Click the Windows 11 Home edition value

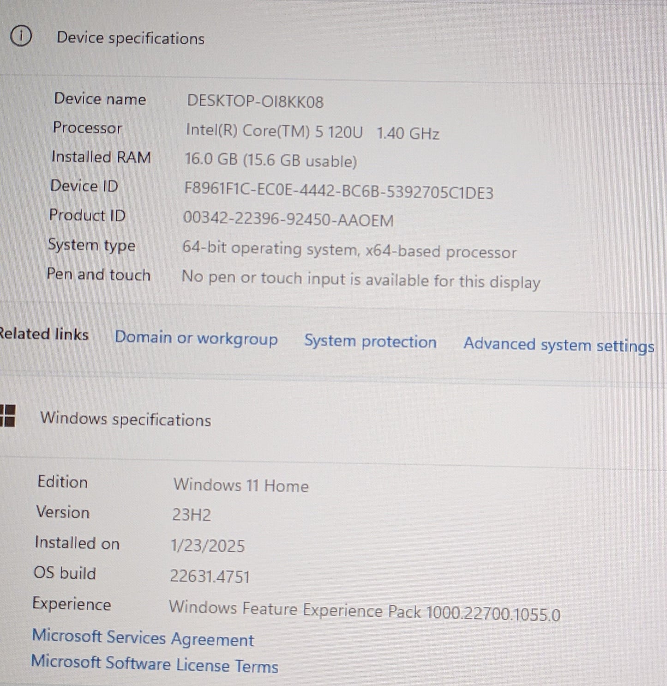[x=240, y=486]
